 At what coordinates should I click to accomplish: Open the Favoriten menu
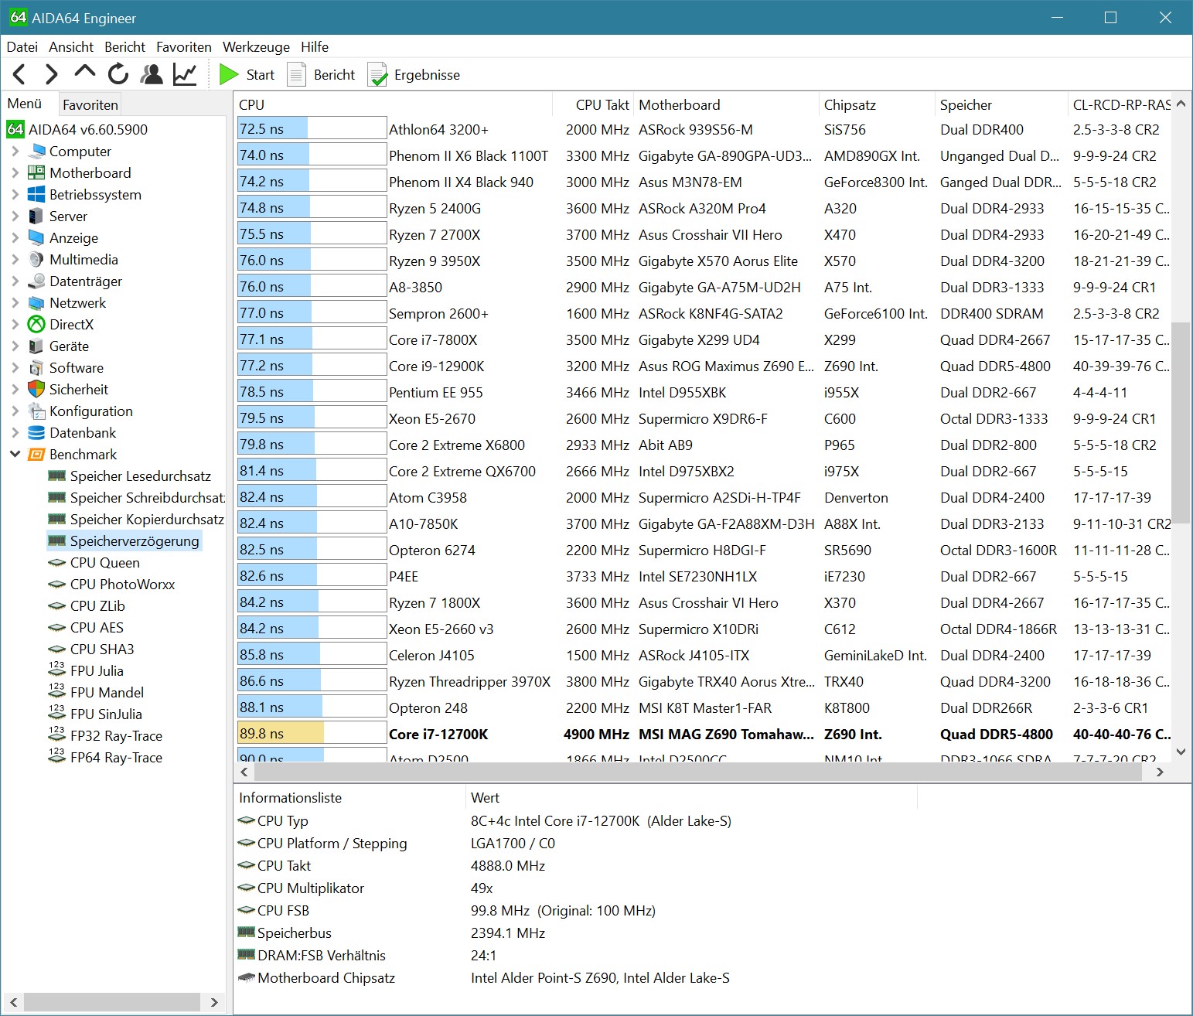(x=184, y=47)
